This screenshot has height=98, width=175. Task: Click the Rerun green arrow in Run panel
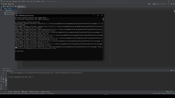(x=3, y=73)
